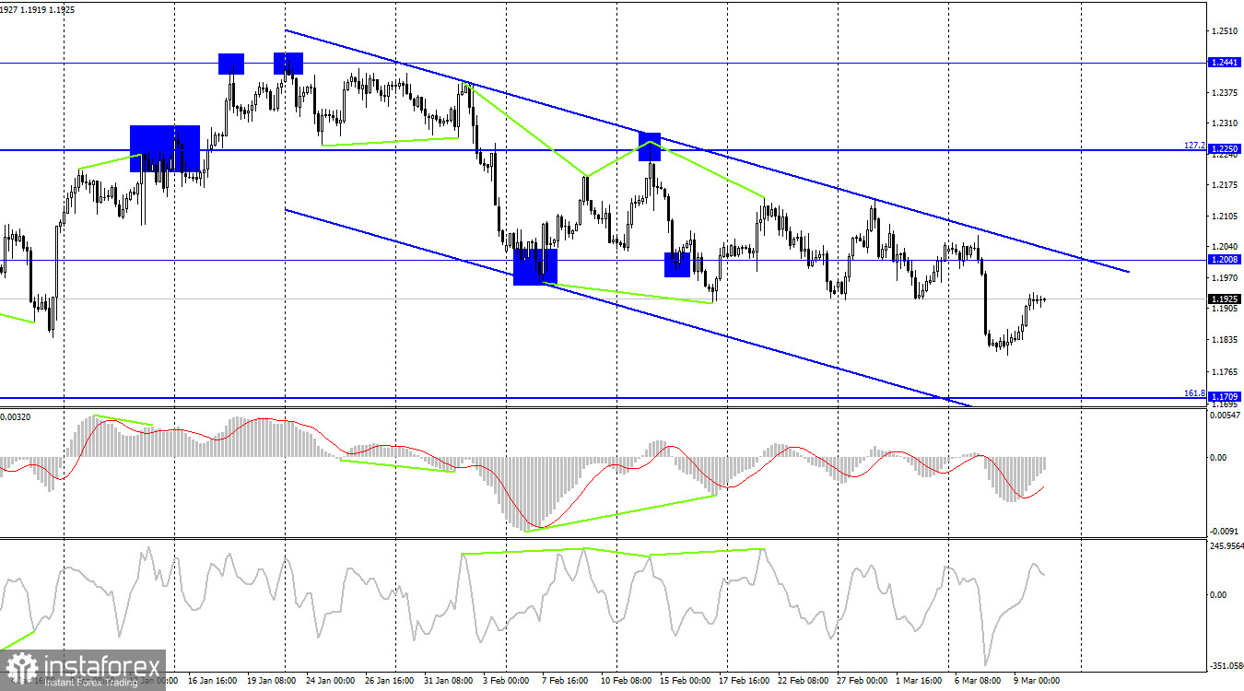The image size is (1244, 691).
Task: Select the current price tag 1.1925
Action: tap(1224, 299)
